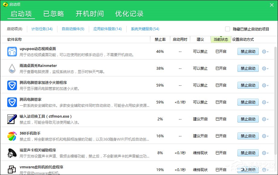
Task: Click the 腾讯电脑管家加速小火箭 shield icon
Action: [12, 85]
